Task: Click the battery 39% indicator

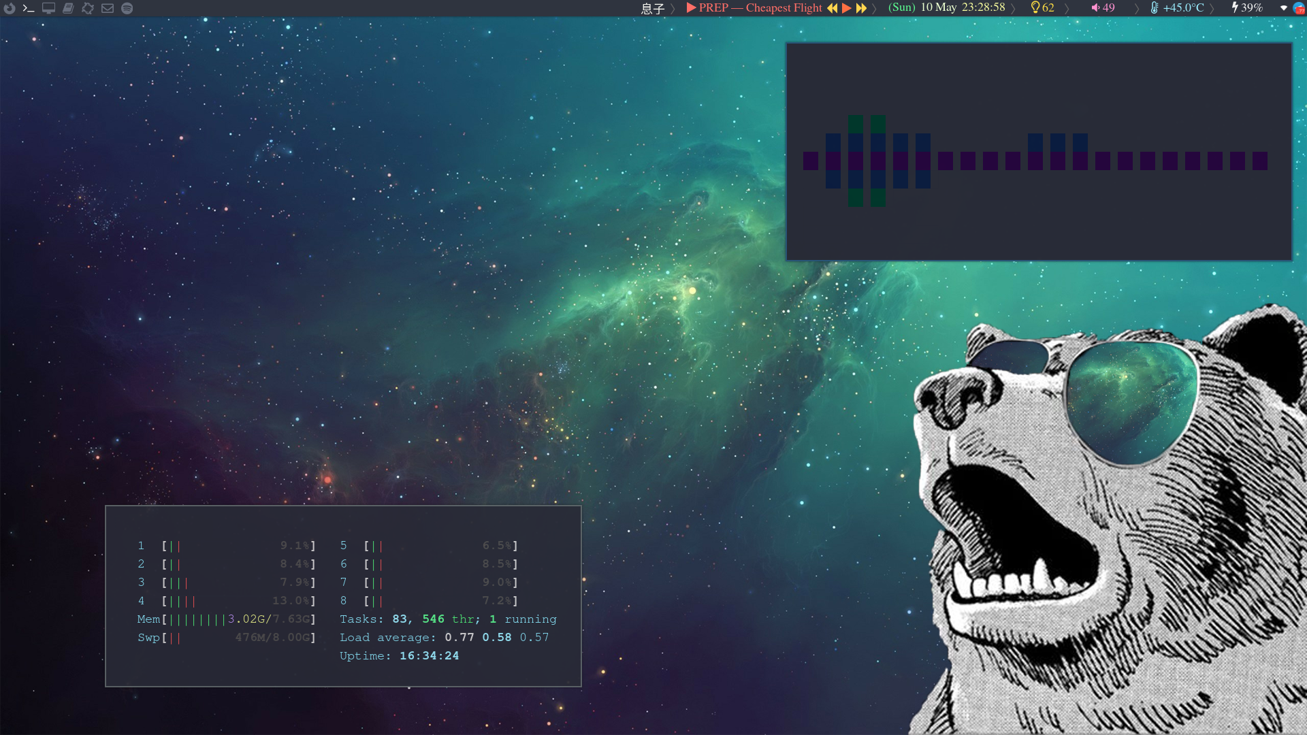Action: click(x=1246, y=8)
